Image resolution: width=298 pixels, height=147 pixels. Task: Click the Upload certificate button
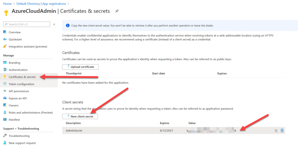click(x=80, y=67)
